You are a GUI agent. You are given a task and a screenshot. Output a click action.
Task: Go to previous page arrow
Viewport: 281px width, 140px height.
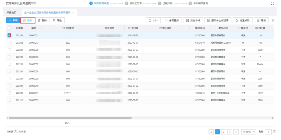point(211,132)
